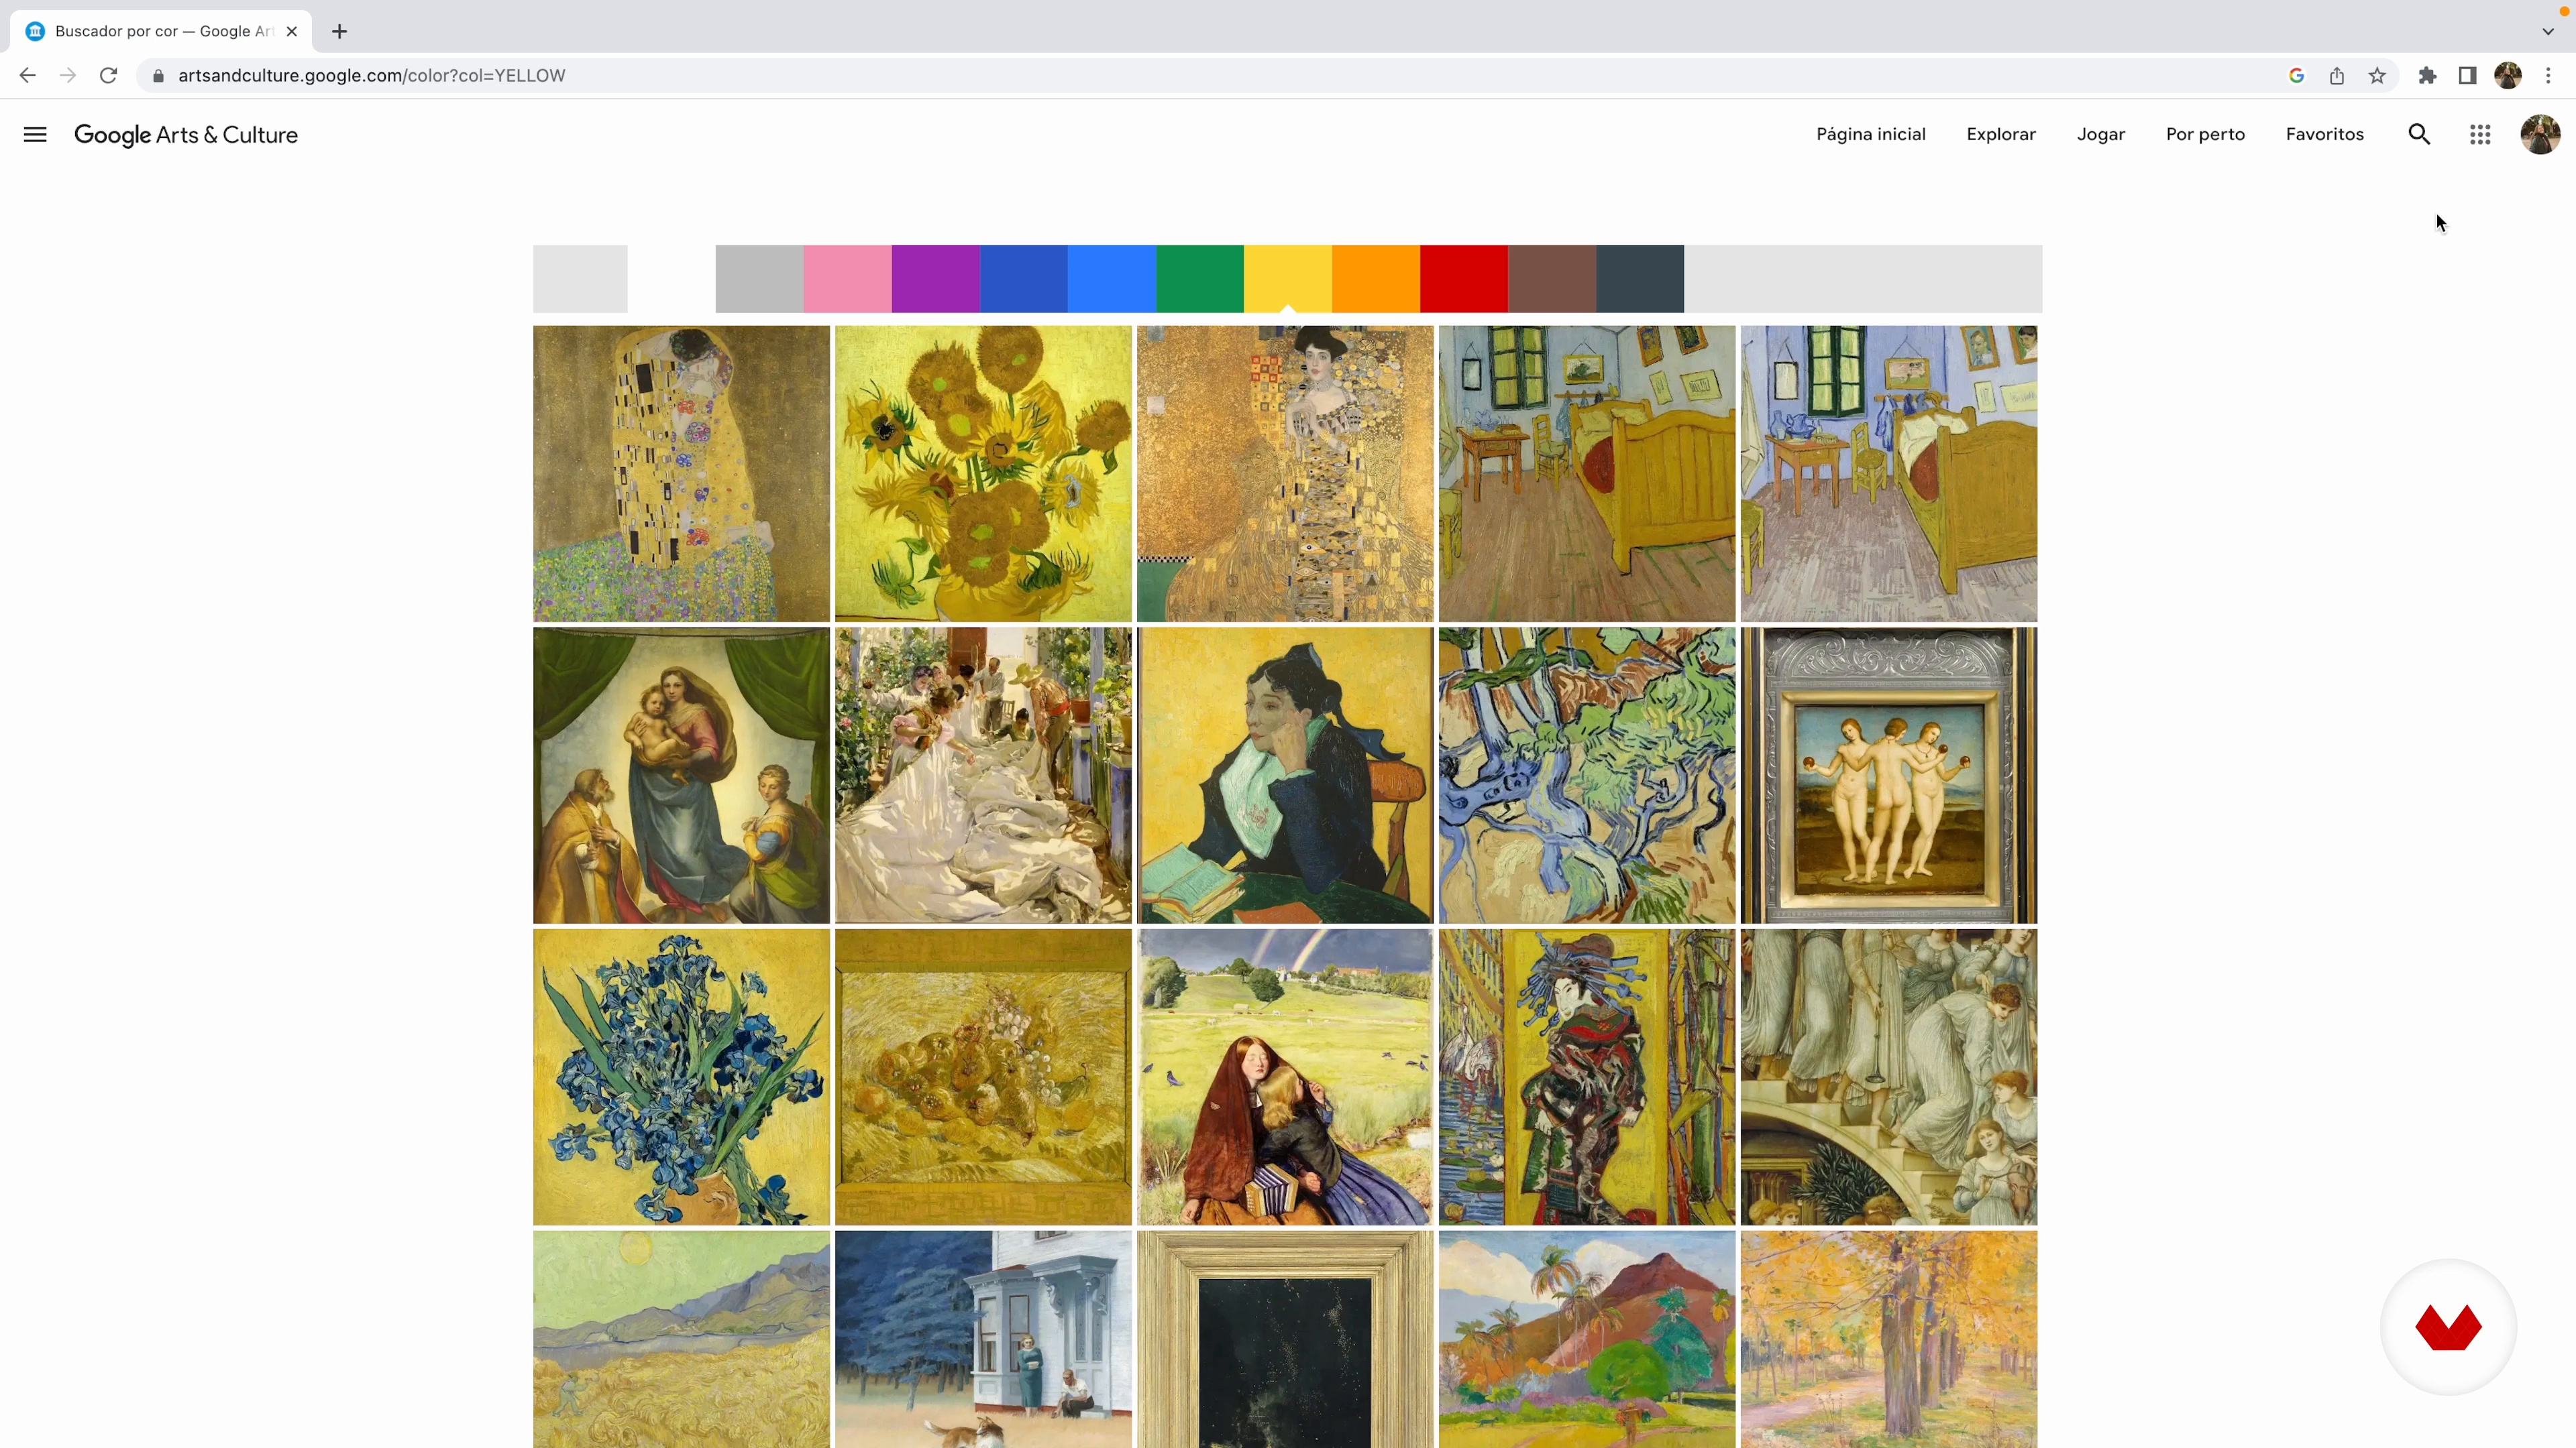The width and height of the screenshot is (2576, 1448).
Task: Open the white sail sewing painting
Action: (983, 776)
